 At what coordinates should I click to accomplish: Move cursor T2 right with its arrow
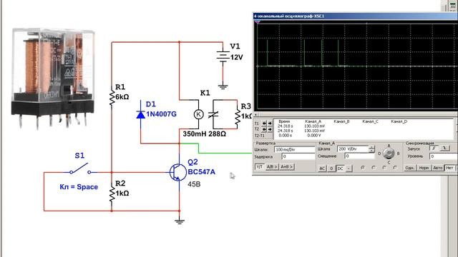pyautogui.click(x=270, y=129)
